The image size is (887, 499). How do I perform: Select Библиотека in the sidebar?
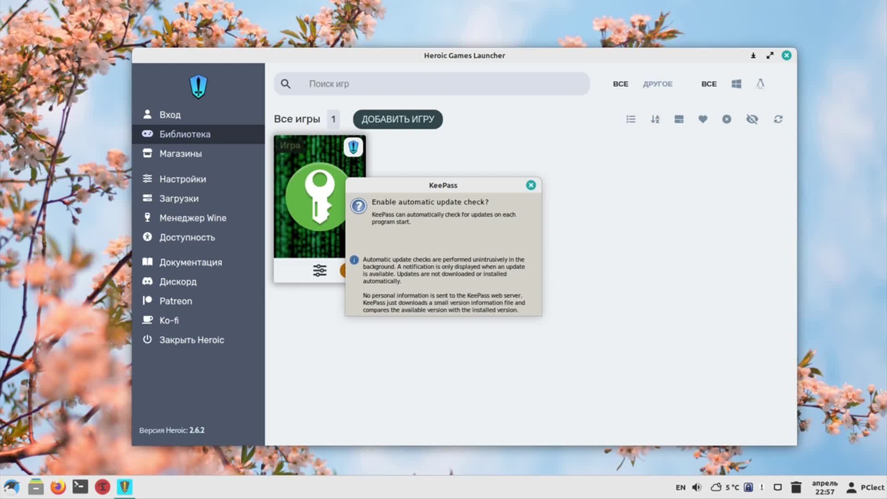198,134
